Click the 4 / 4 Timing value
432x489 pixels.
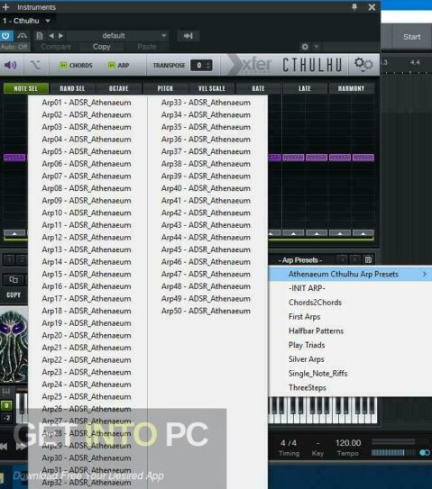point(289,443)
